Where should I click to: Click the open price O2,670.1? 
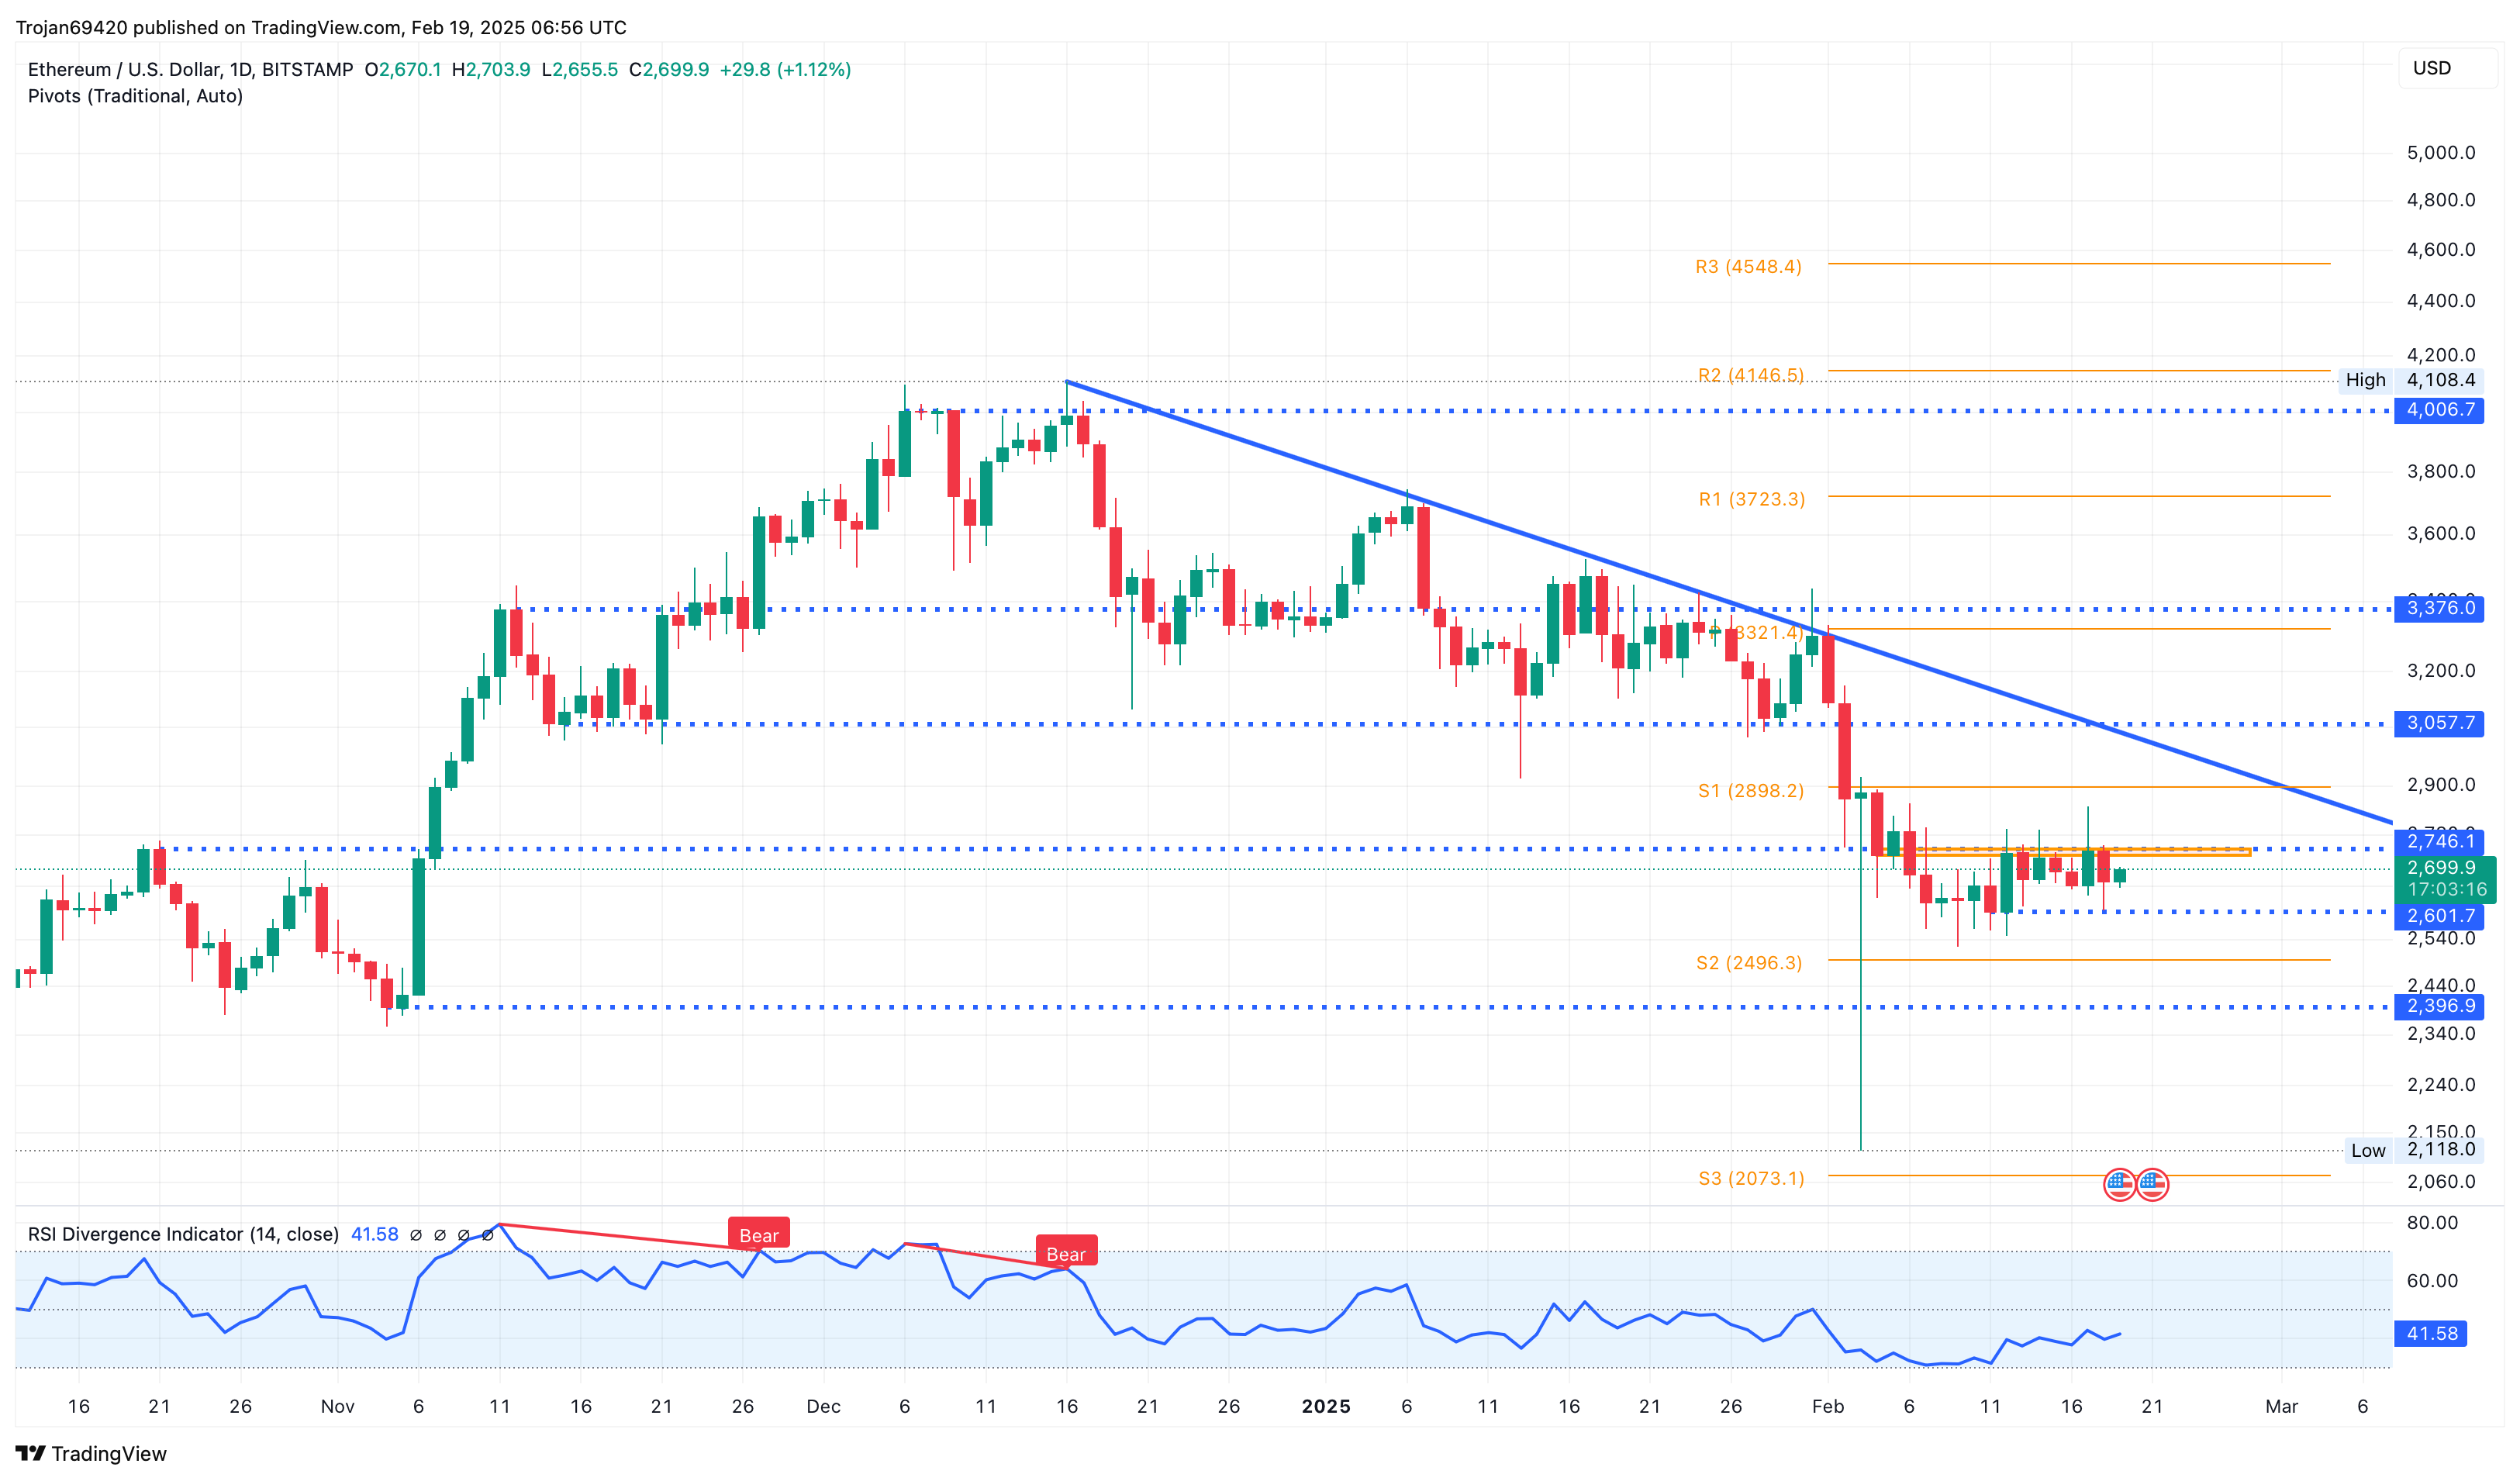tap(403, 69)
